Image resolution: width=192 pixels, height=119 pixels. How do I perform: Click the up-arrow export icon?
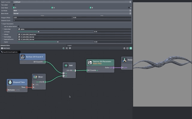124,48
